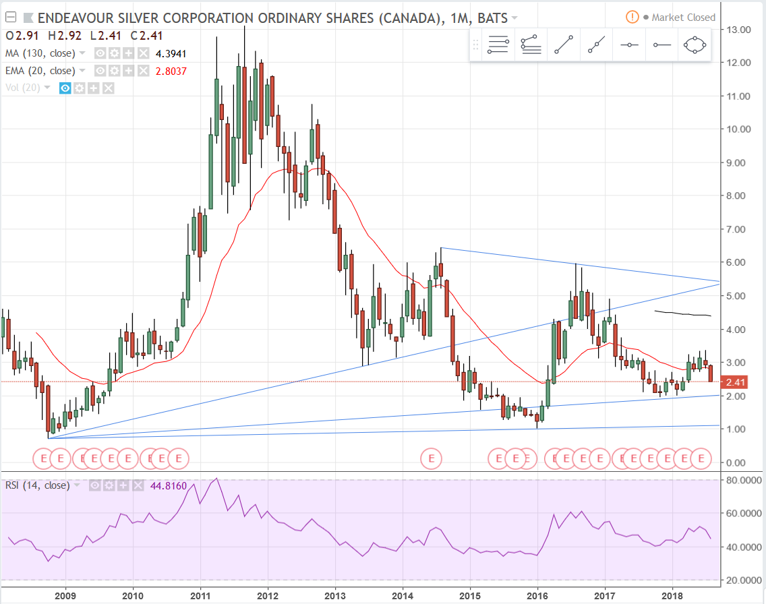Select the Fib Retracement drawing tool
The image size is (766, 604).
498,45
